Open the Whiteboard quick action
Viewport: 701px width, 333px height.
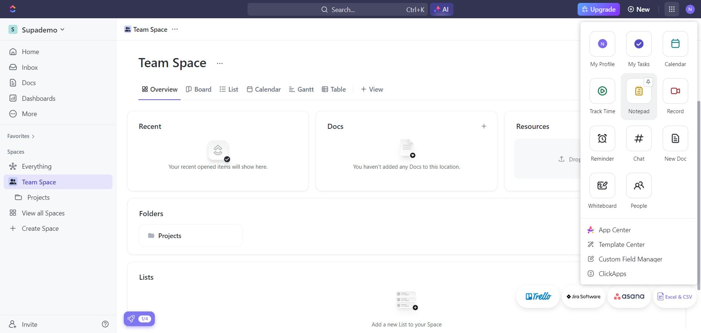click(602, 186)
